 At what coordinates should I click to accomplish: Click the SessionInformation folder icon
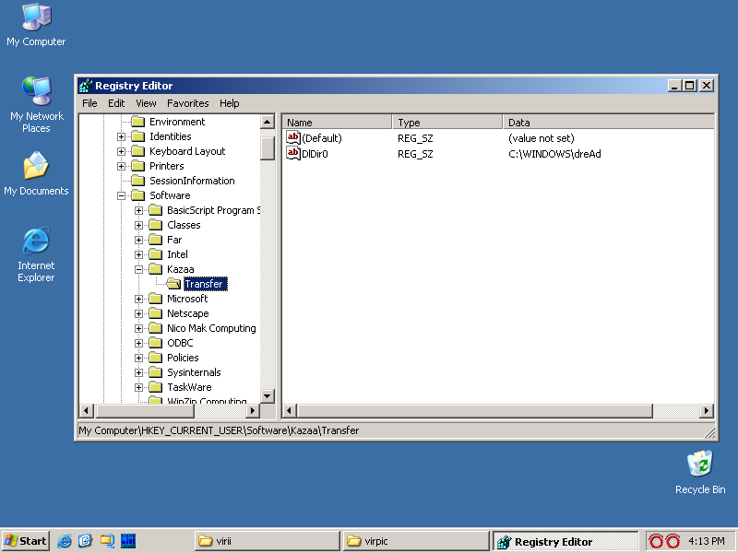tap(137, 181)
